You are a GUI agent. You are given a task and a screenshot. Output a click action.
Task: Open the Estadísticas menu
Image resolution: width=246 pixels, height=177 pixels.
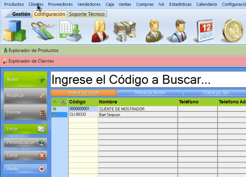[180, 4]
